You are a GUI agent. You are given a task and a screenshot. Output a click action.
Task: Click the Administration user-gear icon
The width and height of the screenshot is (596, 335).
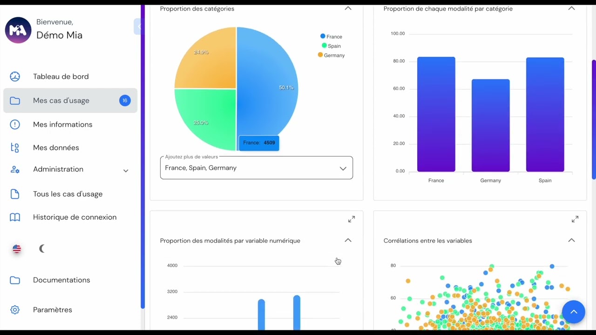tap(15, 169)
